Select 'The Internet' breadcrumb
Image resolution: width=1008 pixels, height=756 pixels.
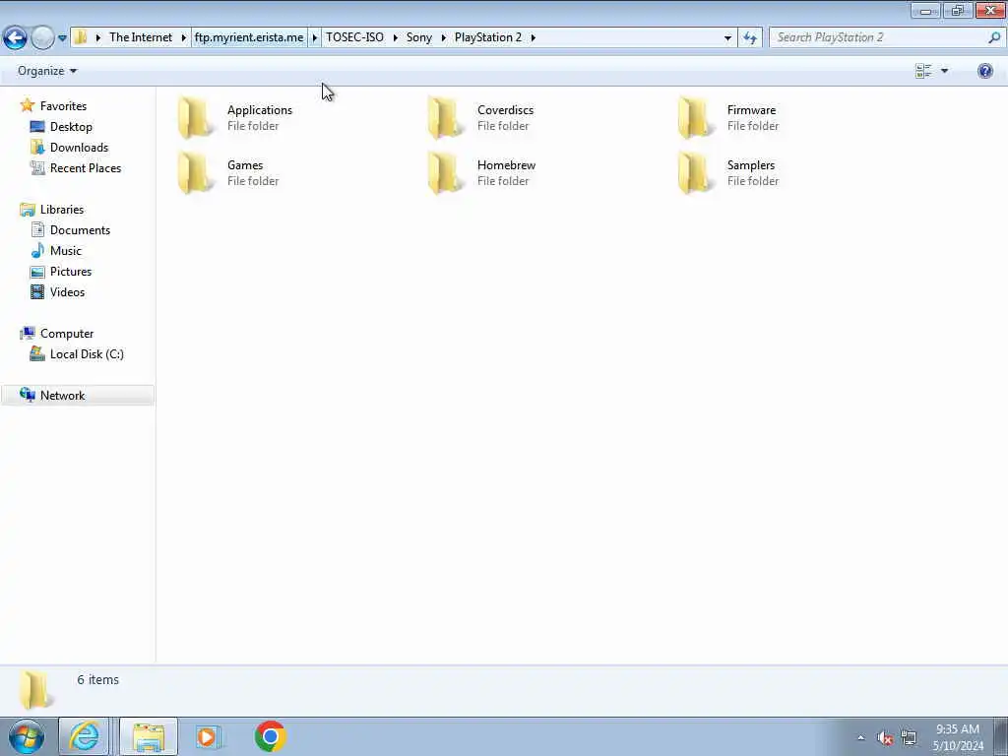pyautogui.click(x=141, y=37)
